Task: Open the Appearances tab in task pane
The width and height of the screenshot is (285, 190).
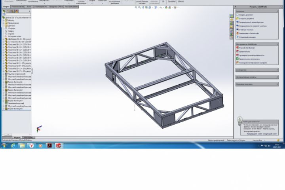Action: pyautogui.click(x=232, y=34)
